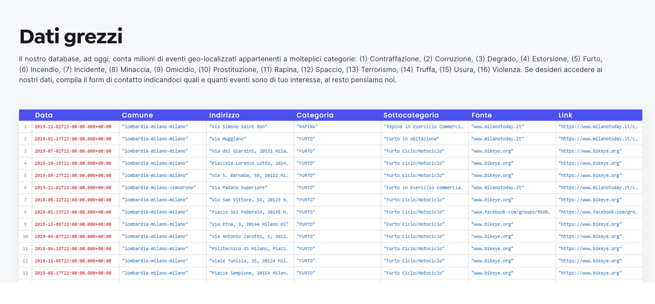Click the "Via San Vittore, 14" address cell
This screenshot has height=304, width=655.
250,200
